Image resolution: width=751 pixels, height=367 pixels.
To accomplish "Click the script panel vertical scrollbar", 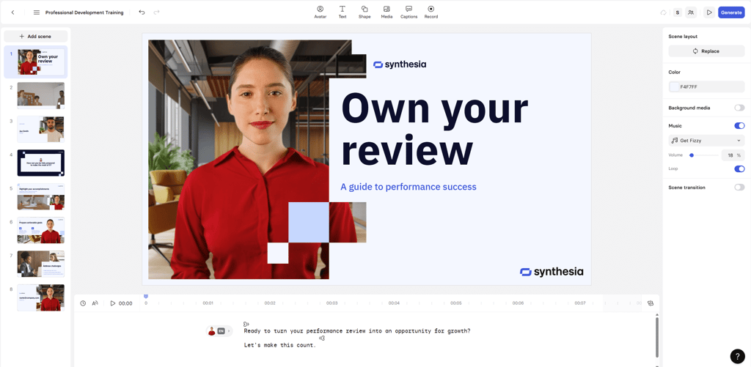I will 656,337.
